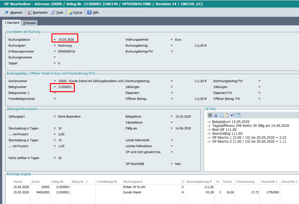Viewport: 299px width, 204px height.
Task: Open the edit note icon in OP-Info
Action: click(x=238, y=115)
